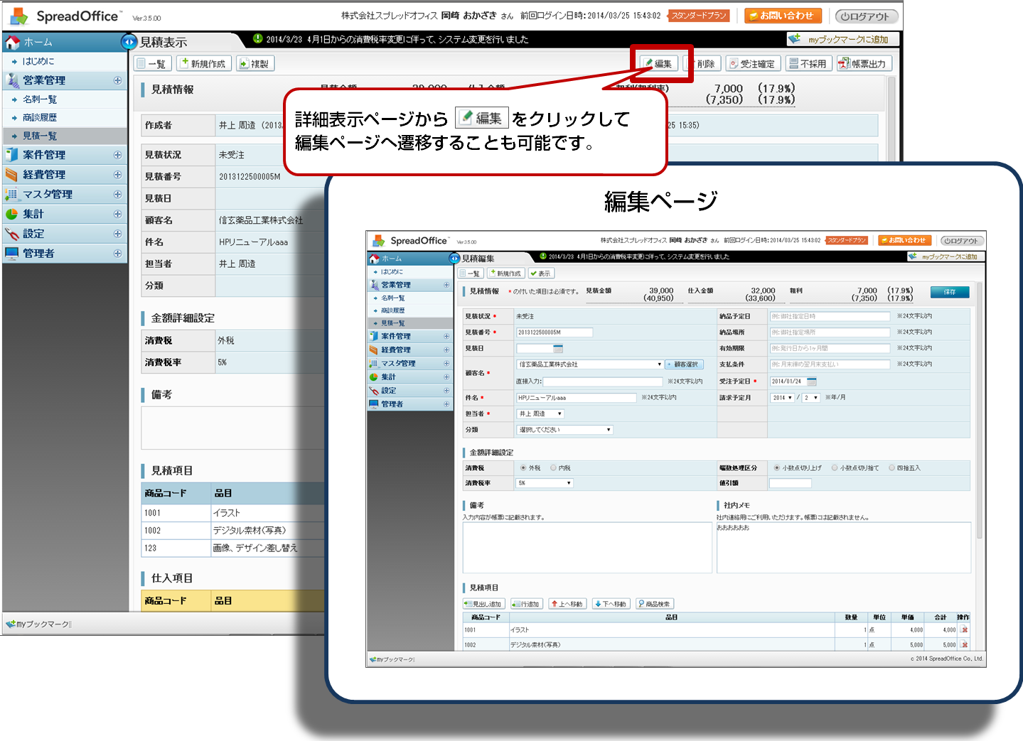This screenshot has height=741, width=1023.
Task: Click 新規作成 in the 見積表示 window toolbar
Action: tap(203, 63)
